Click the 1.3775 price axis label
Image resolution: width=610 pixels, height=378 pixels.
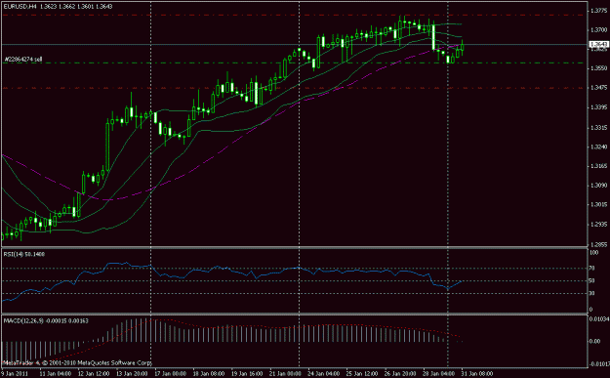pos(598,11)
